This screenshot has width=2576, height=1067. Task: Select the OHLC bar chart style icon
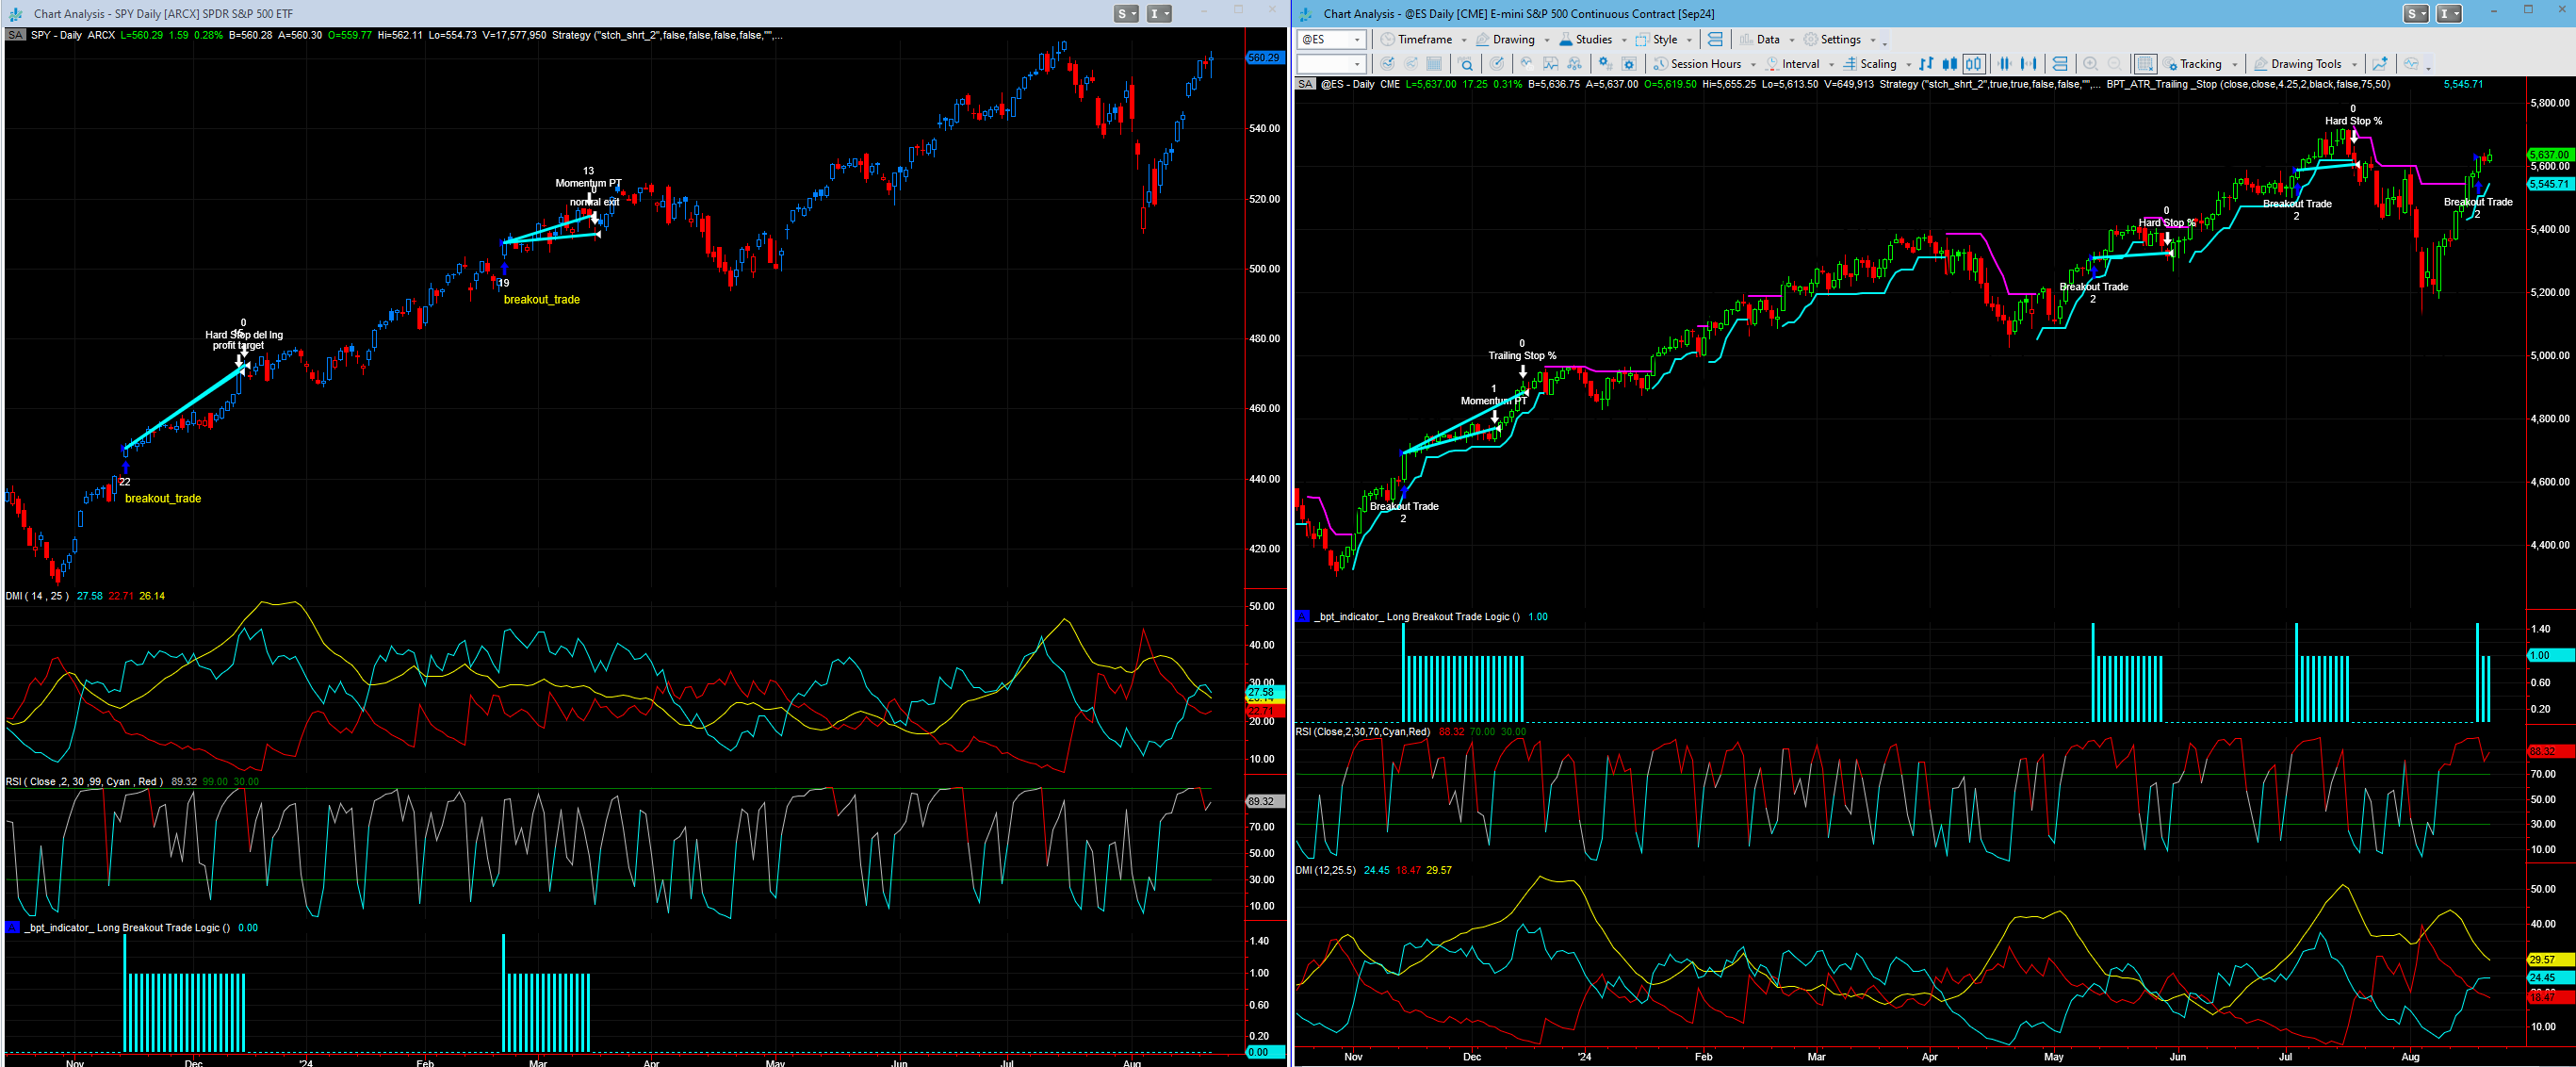[1927, 64]
